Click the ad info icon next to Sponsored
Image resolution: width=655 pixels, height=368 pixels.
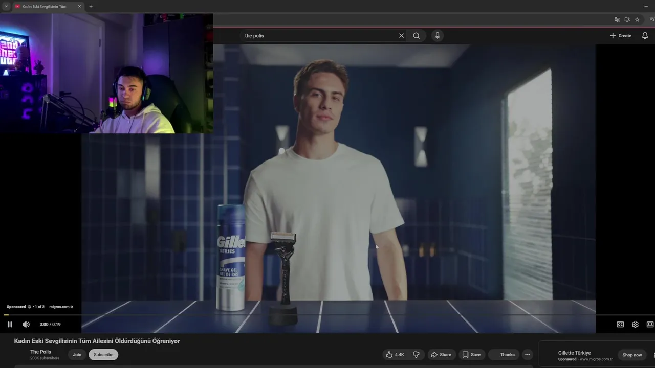pyautogui.click(x=29, y=307)
